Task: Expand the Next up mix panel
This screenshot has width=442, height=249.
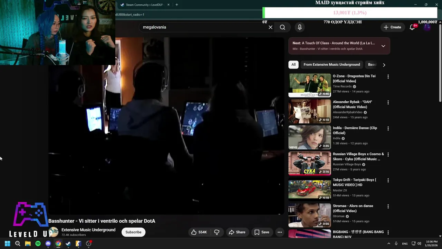Action: [383, 46]
